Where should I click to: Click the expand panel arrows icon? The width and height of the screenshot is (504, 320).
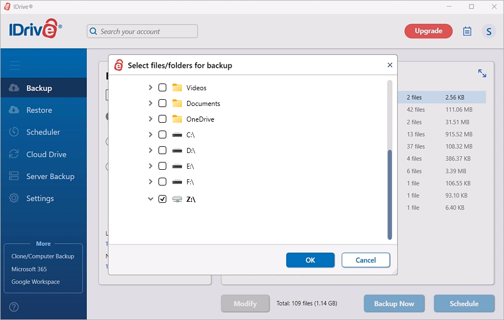pos(482,73)
